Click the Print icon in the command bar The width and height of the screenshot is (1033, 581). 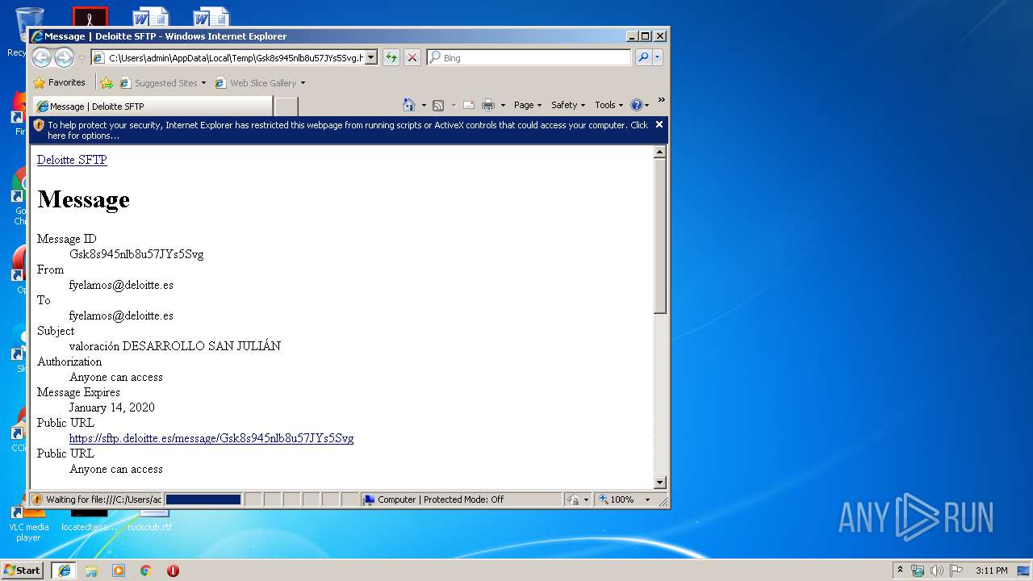click(x=487, y=105)
